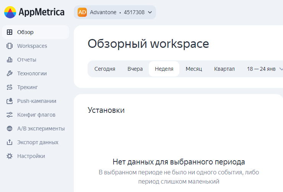Switch to the Вчера period tab
Viewport: 283px width, 192px height.
pos(135,69)
